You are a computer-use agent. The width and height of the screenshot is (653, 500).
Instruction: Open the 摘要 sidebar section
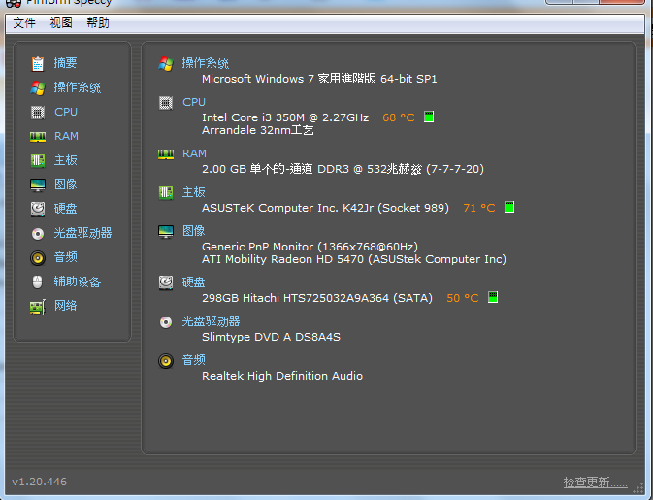point(65,63)
